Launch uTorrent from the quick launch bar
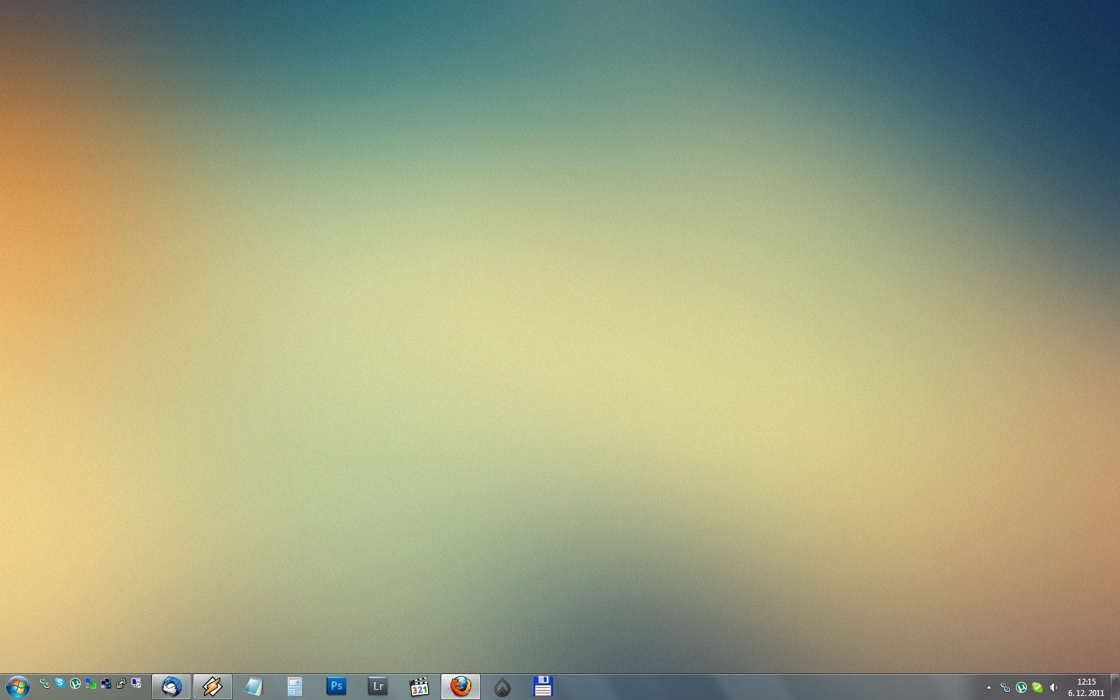 pos(75,683)
